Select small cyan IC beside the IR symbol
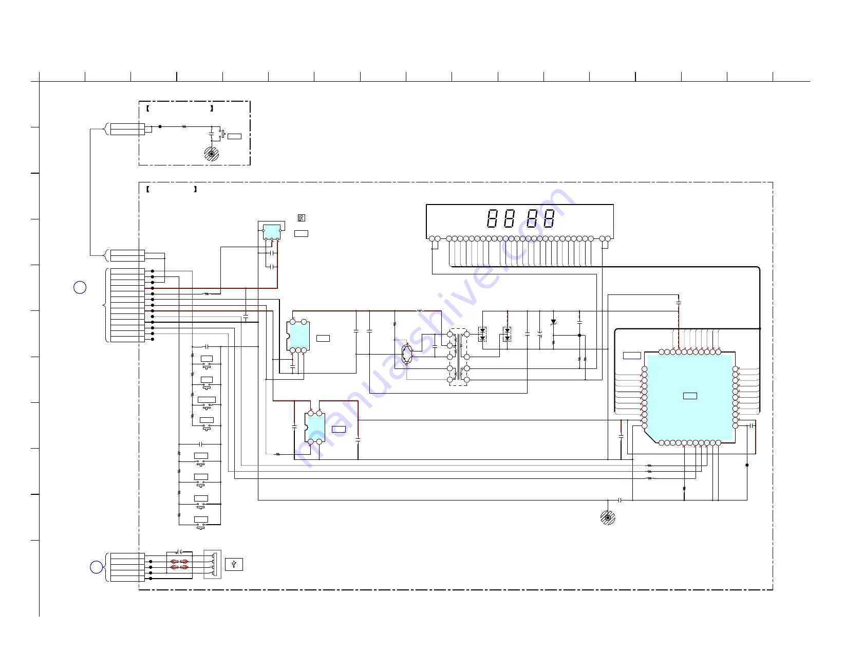863x649 pixels. click(271, 231)
